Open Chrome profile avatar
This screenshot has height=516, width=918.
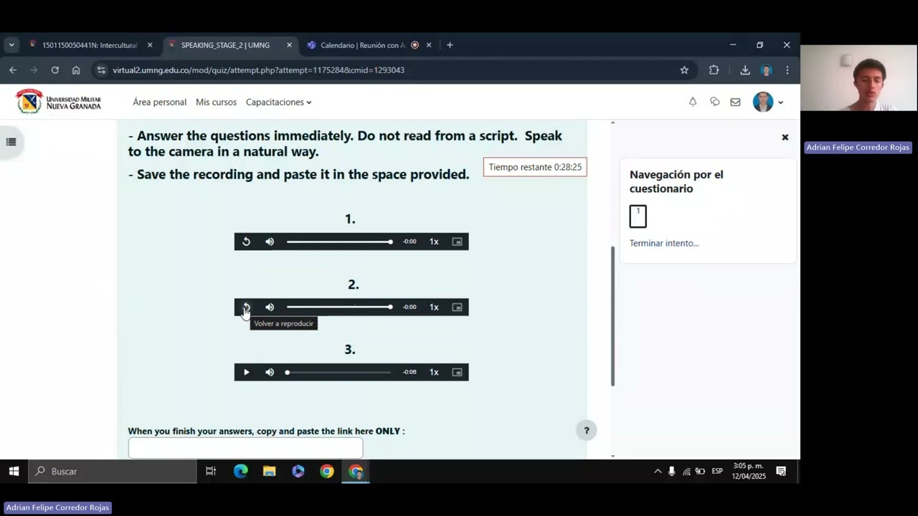coord(766,70)
